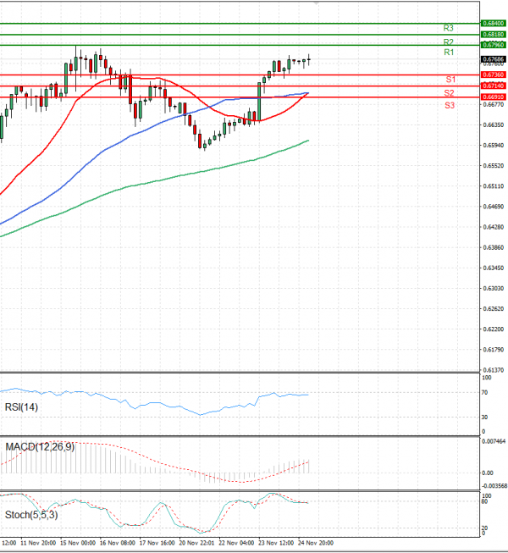Click the 24 Nov 20:00 time label

316,543
